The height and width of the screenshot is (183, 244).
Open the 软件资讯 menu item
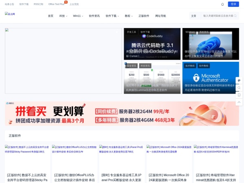pyautogui.click(x=94, y=16)
